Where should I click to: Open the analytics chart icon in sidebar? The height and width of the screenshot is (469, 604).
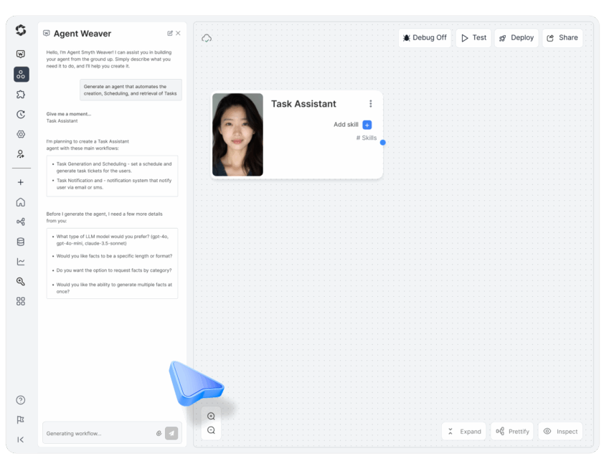[x=21, y=262]
